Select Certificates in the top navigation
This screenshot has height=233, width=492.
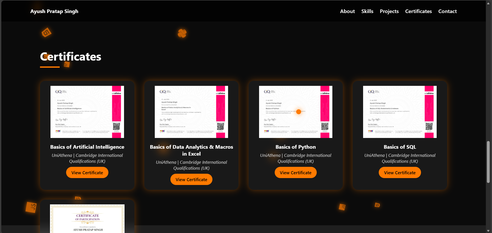[x=418, y=11]
